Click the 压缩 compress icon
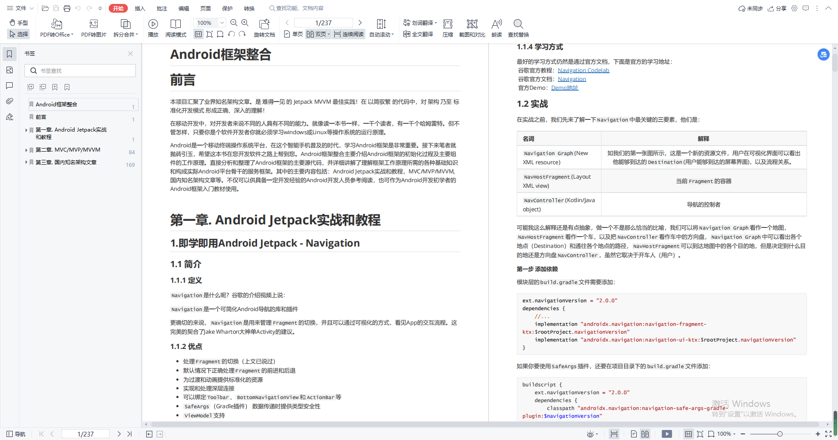 (x=448, y=28)
